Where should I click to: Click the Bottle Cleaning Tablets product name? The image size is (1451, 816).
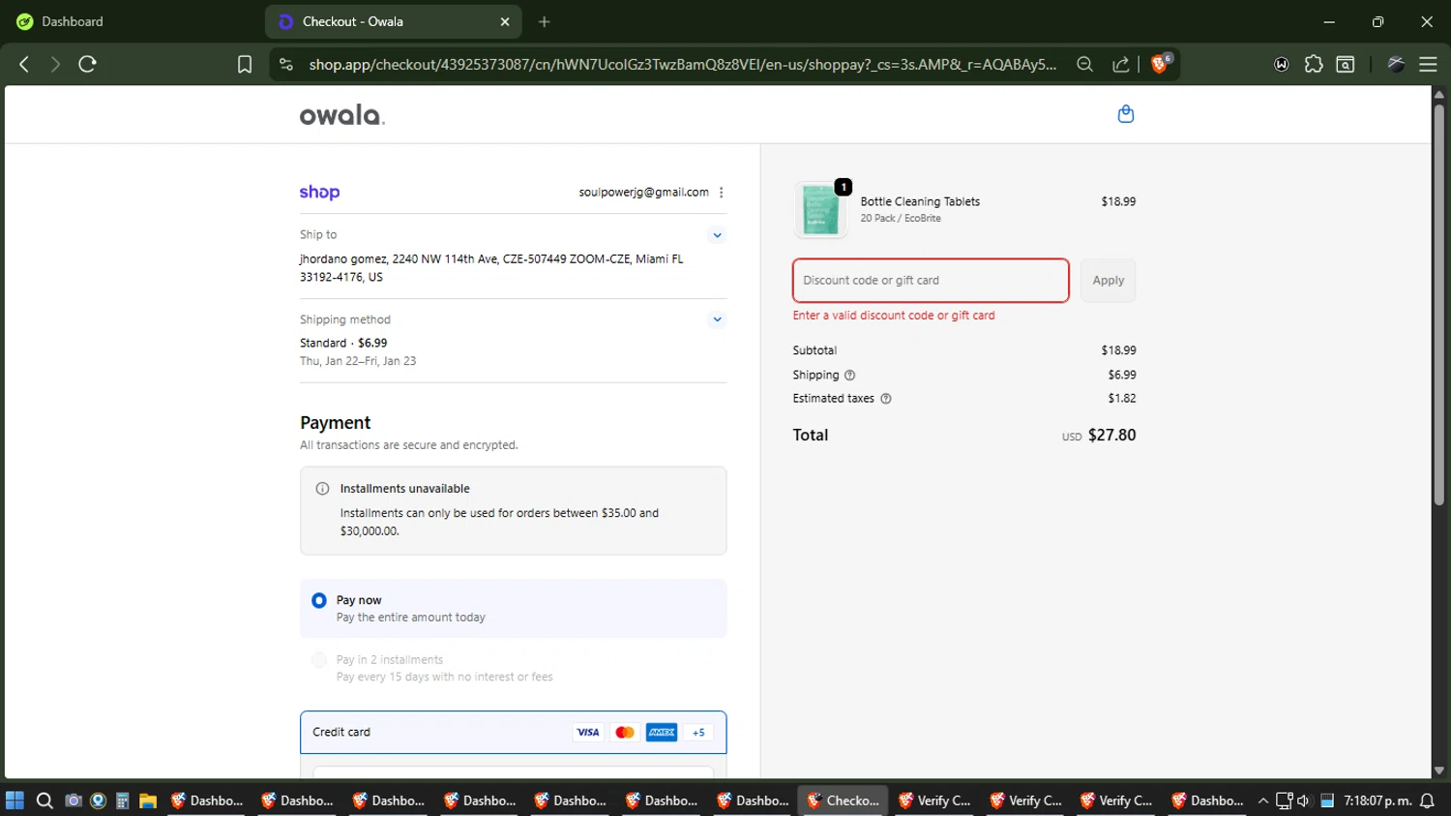tap(920, 201)
